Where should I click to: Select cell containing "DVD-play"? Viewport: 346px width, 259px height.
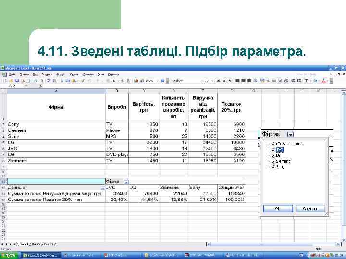[x=117, y=154]
